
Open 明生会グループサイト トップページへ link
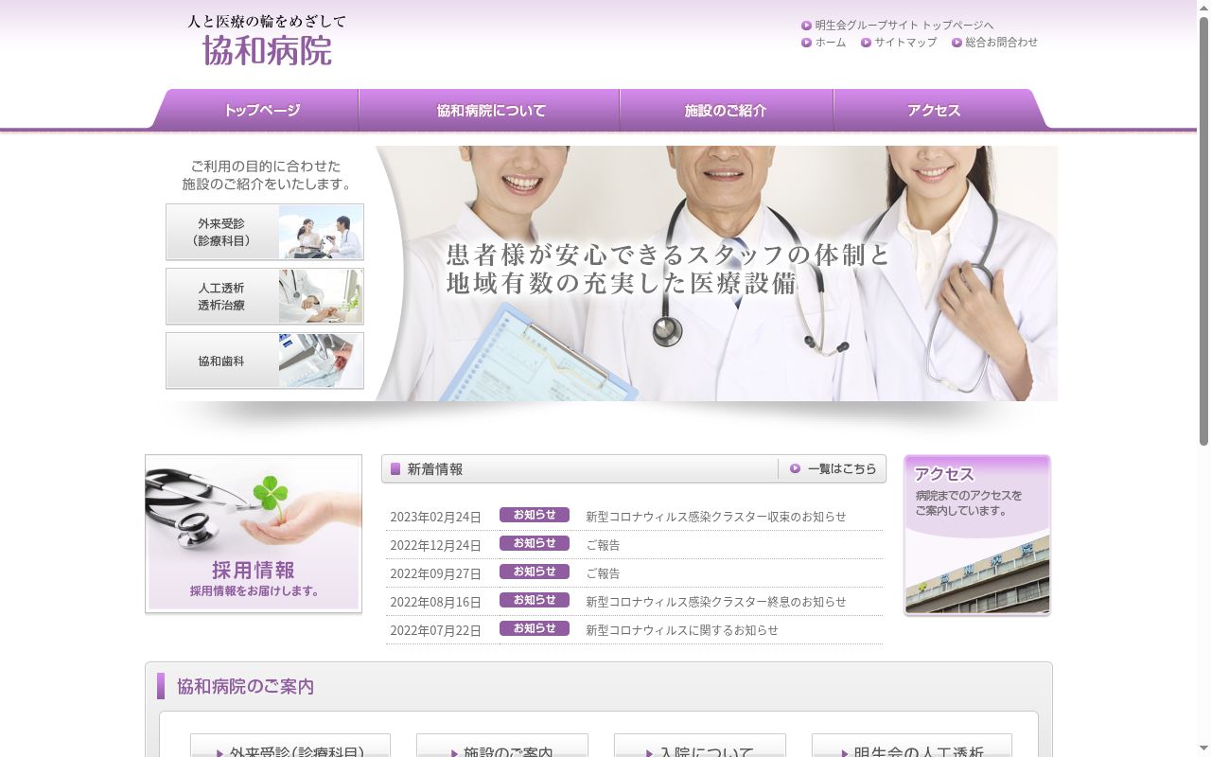coord(904,26)
